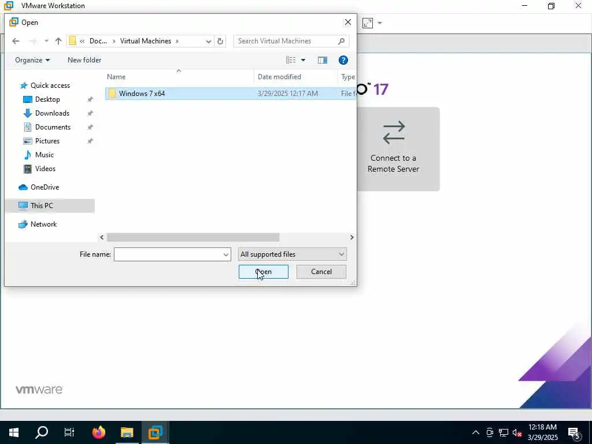Click the search magnifier icon
The height and width of the screenshot is (444, 592).
[341, 41]
